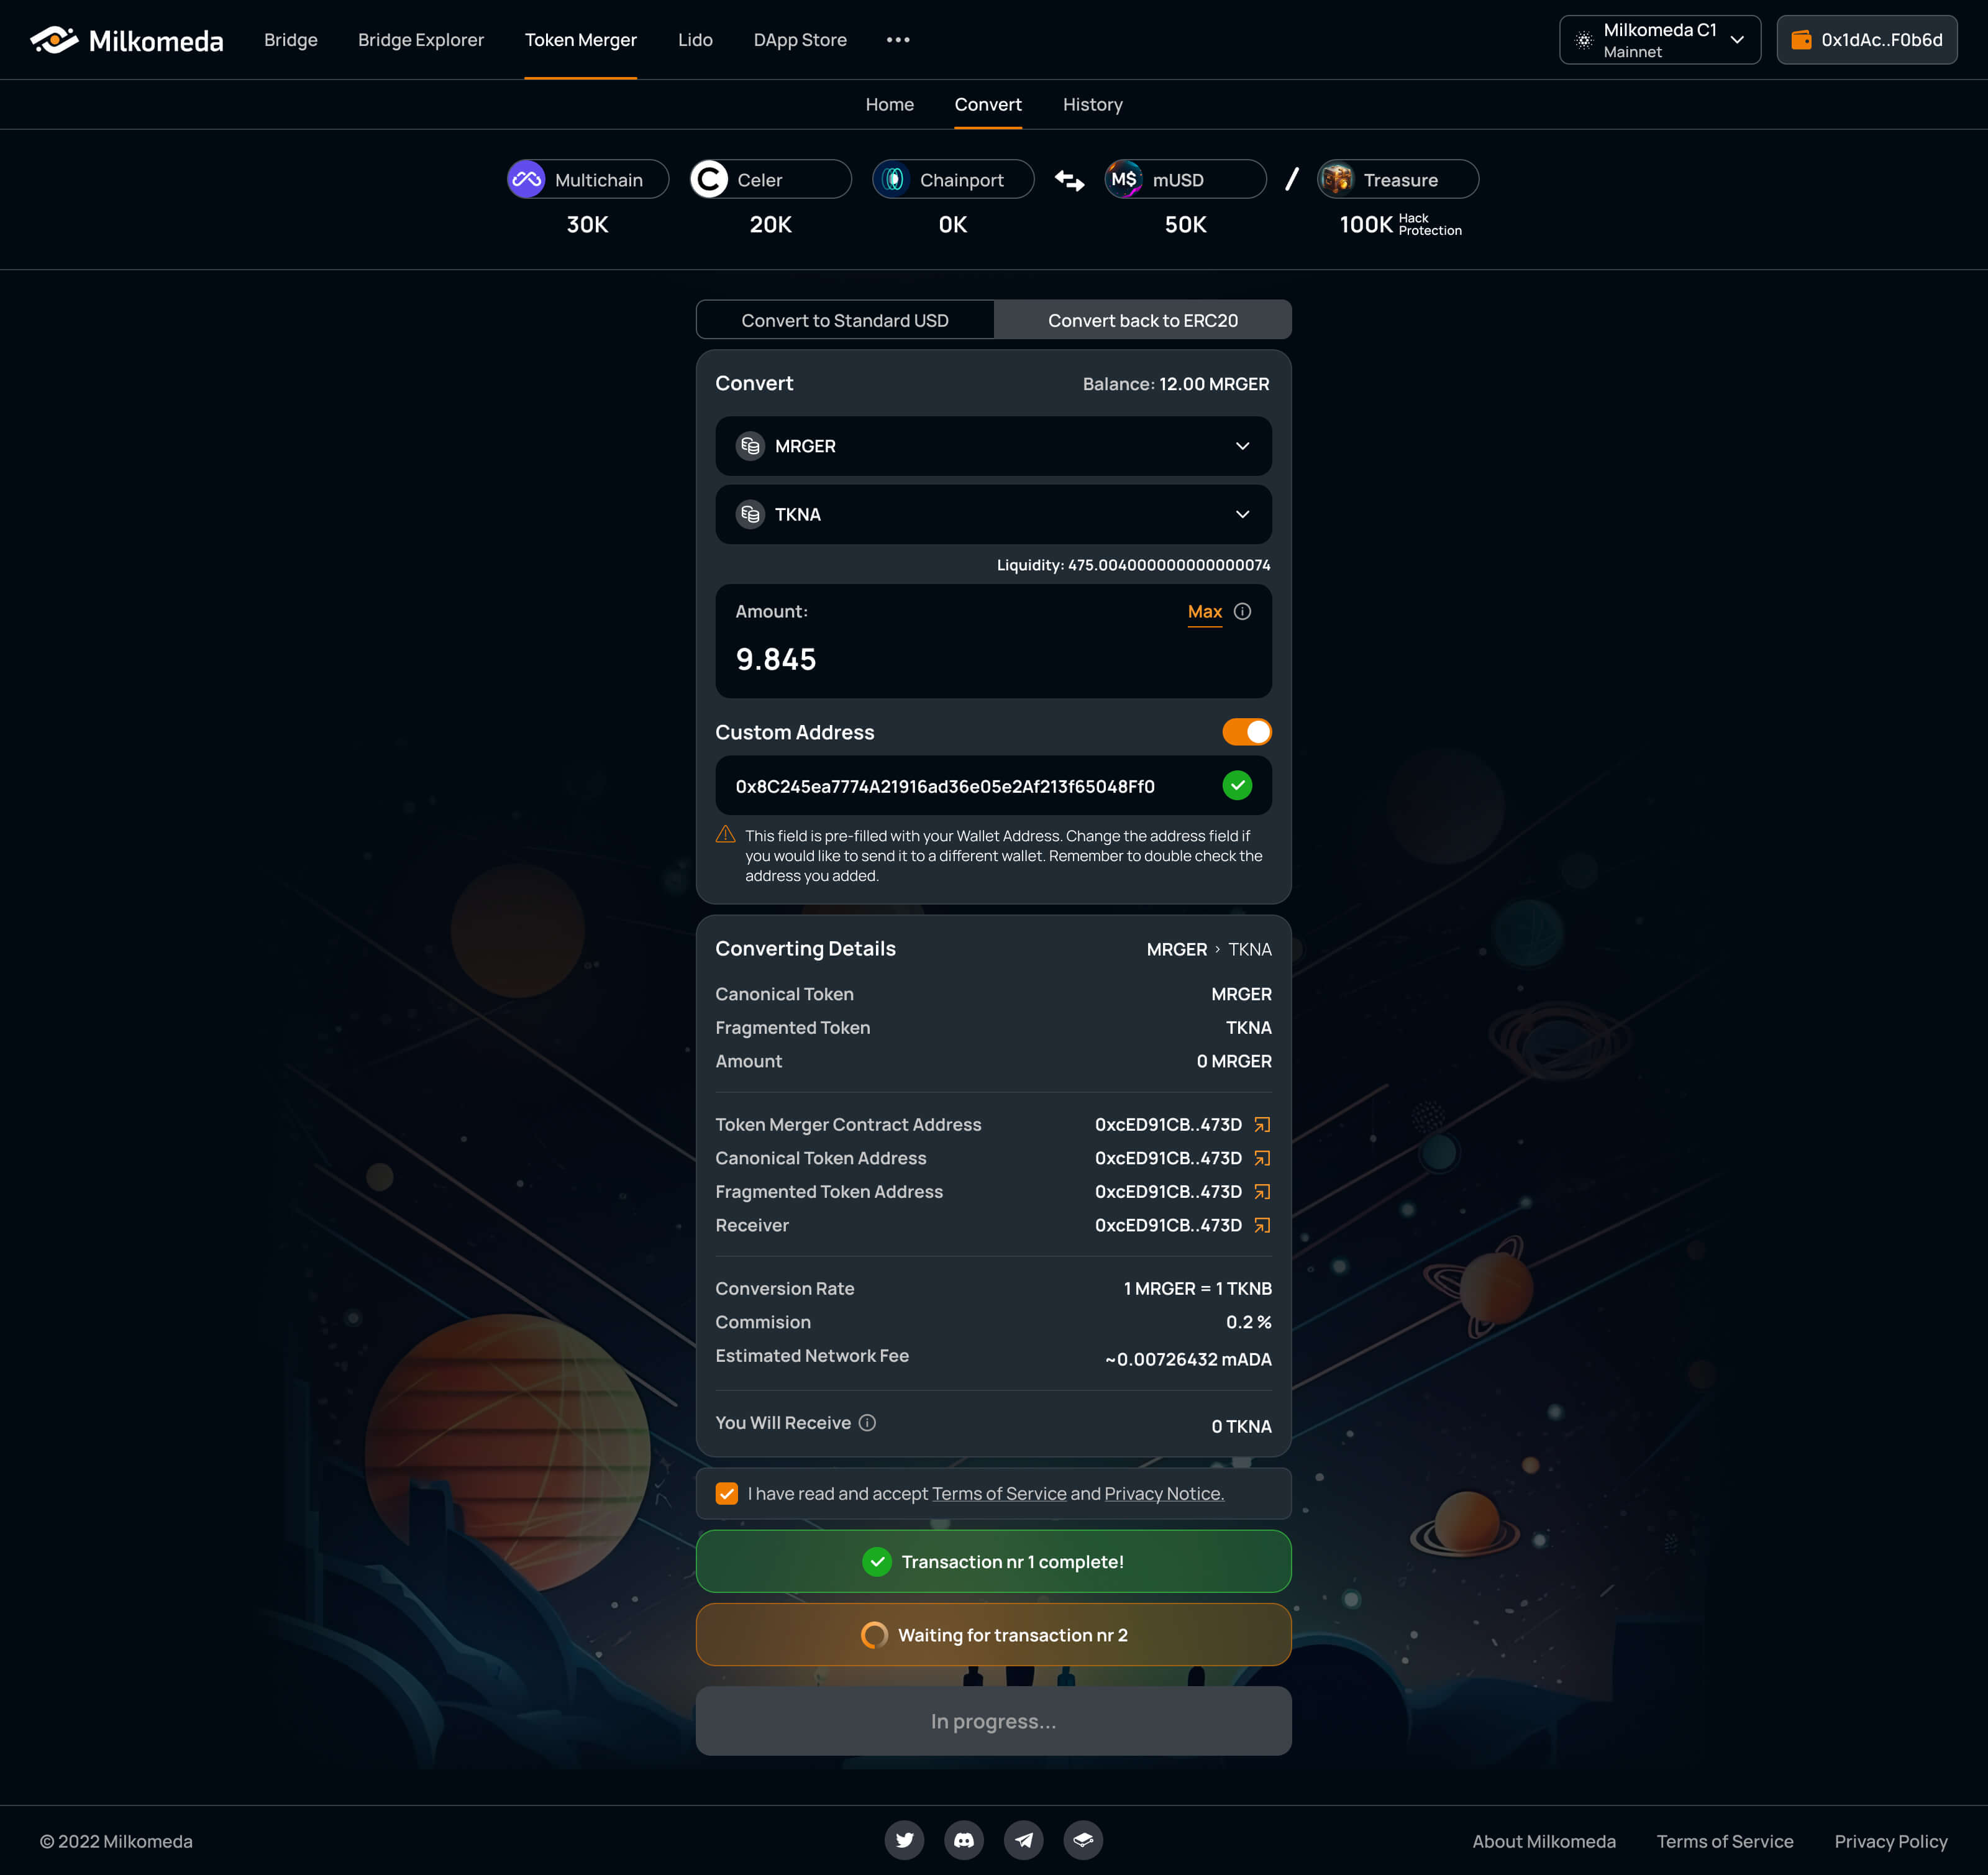Select Convert to Standard USD option

coord(845,320)
